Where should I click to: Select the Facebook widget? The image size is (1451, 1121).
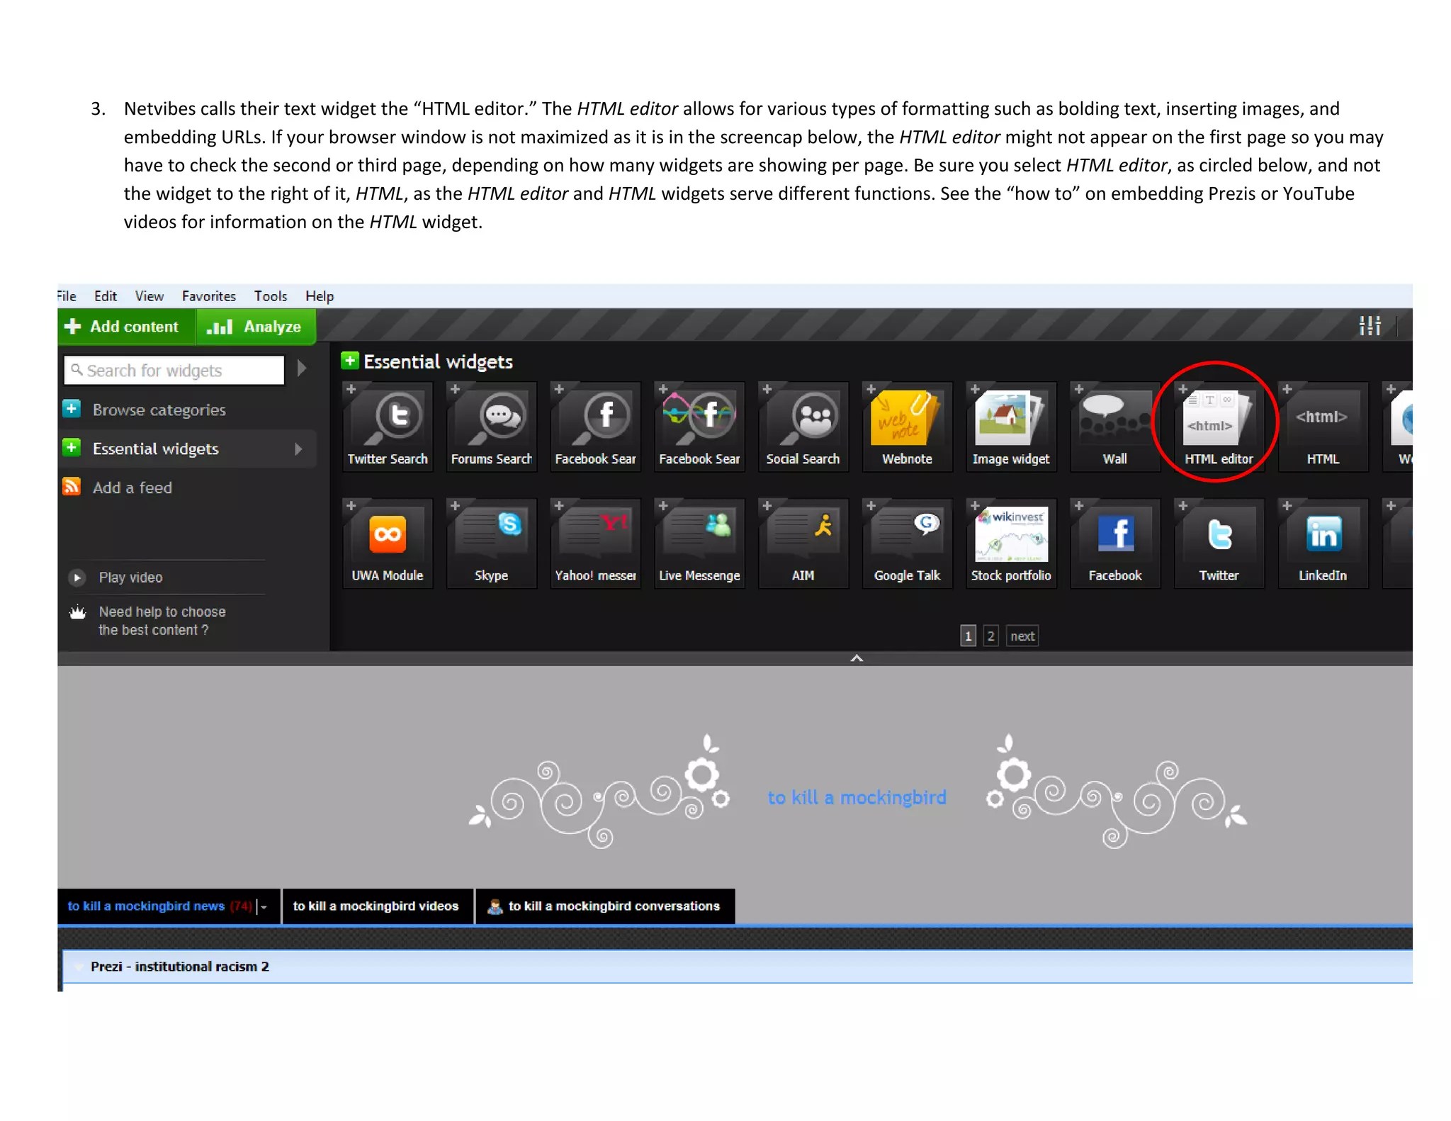[1114, 543]
